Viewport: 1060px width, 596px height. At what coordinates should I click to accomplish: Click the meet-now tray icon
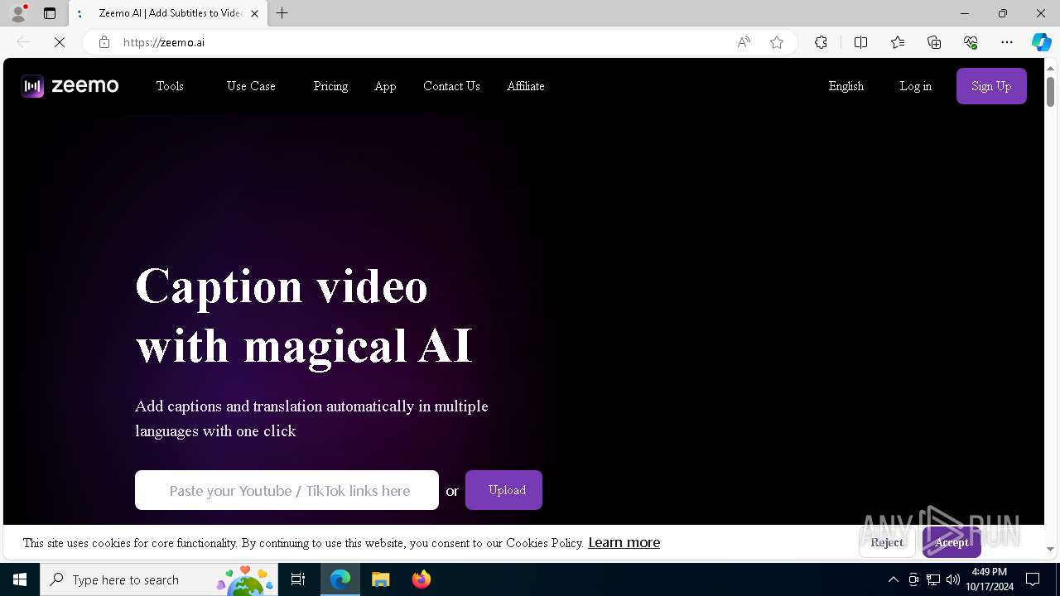(913, 579)
